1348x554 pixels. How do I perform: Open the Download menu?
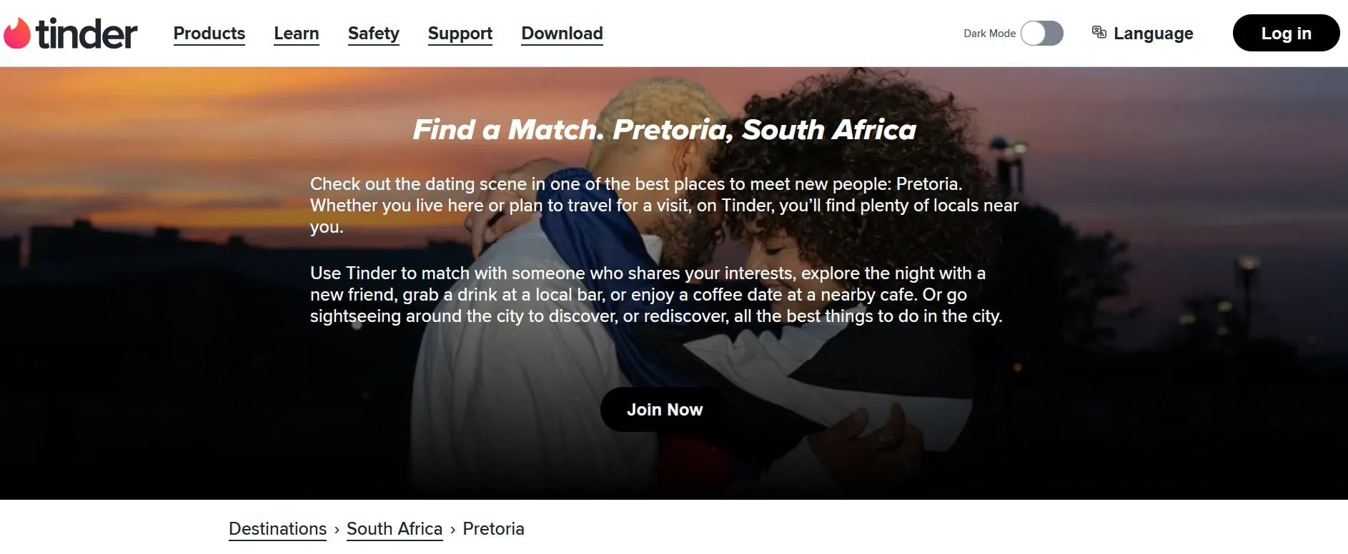(562, 33)
